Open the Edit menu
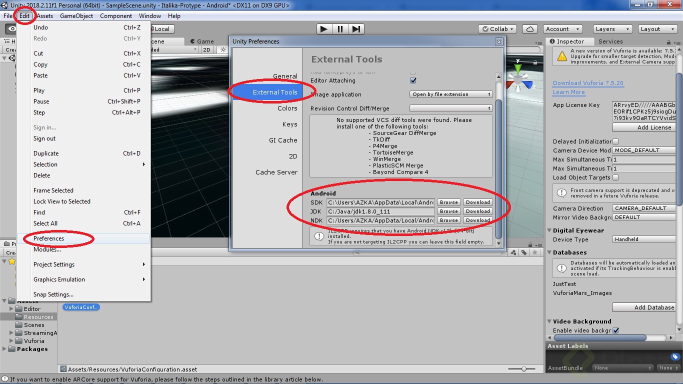683x384 pixels. point(24,16)
